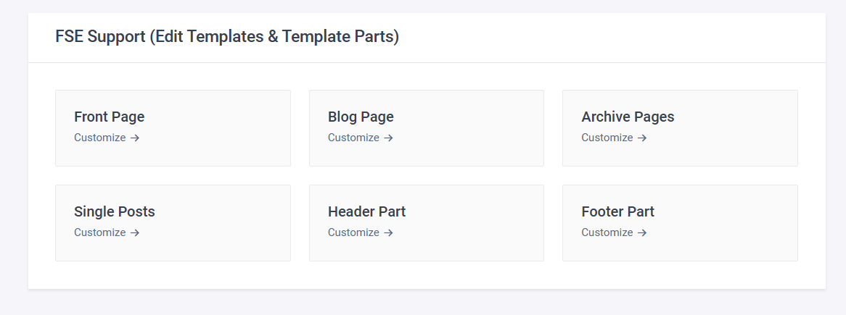Select the Header Part card title
Viewport: 846px width, 315px height.
[x=366, y=211]
